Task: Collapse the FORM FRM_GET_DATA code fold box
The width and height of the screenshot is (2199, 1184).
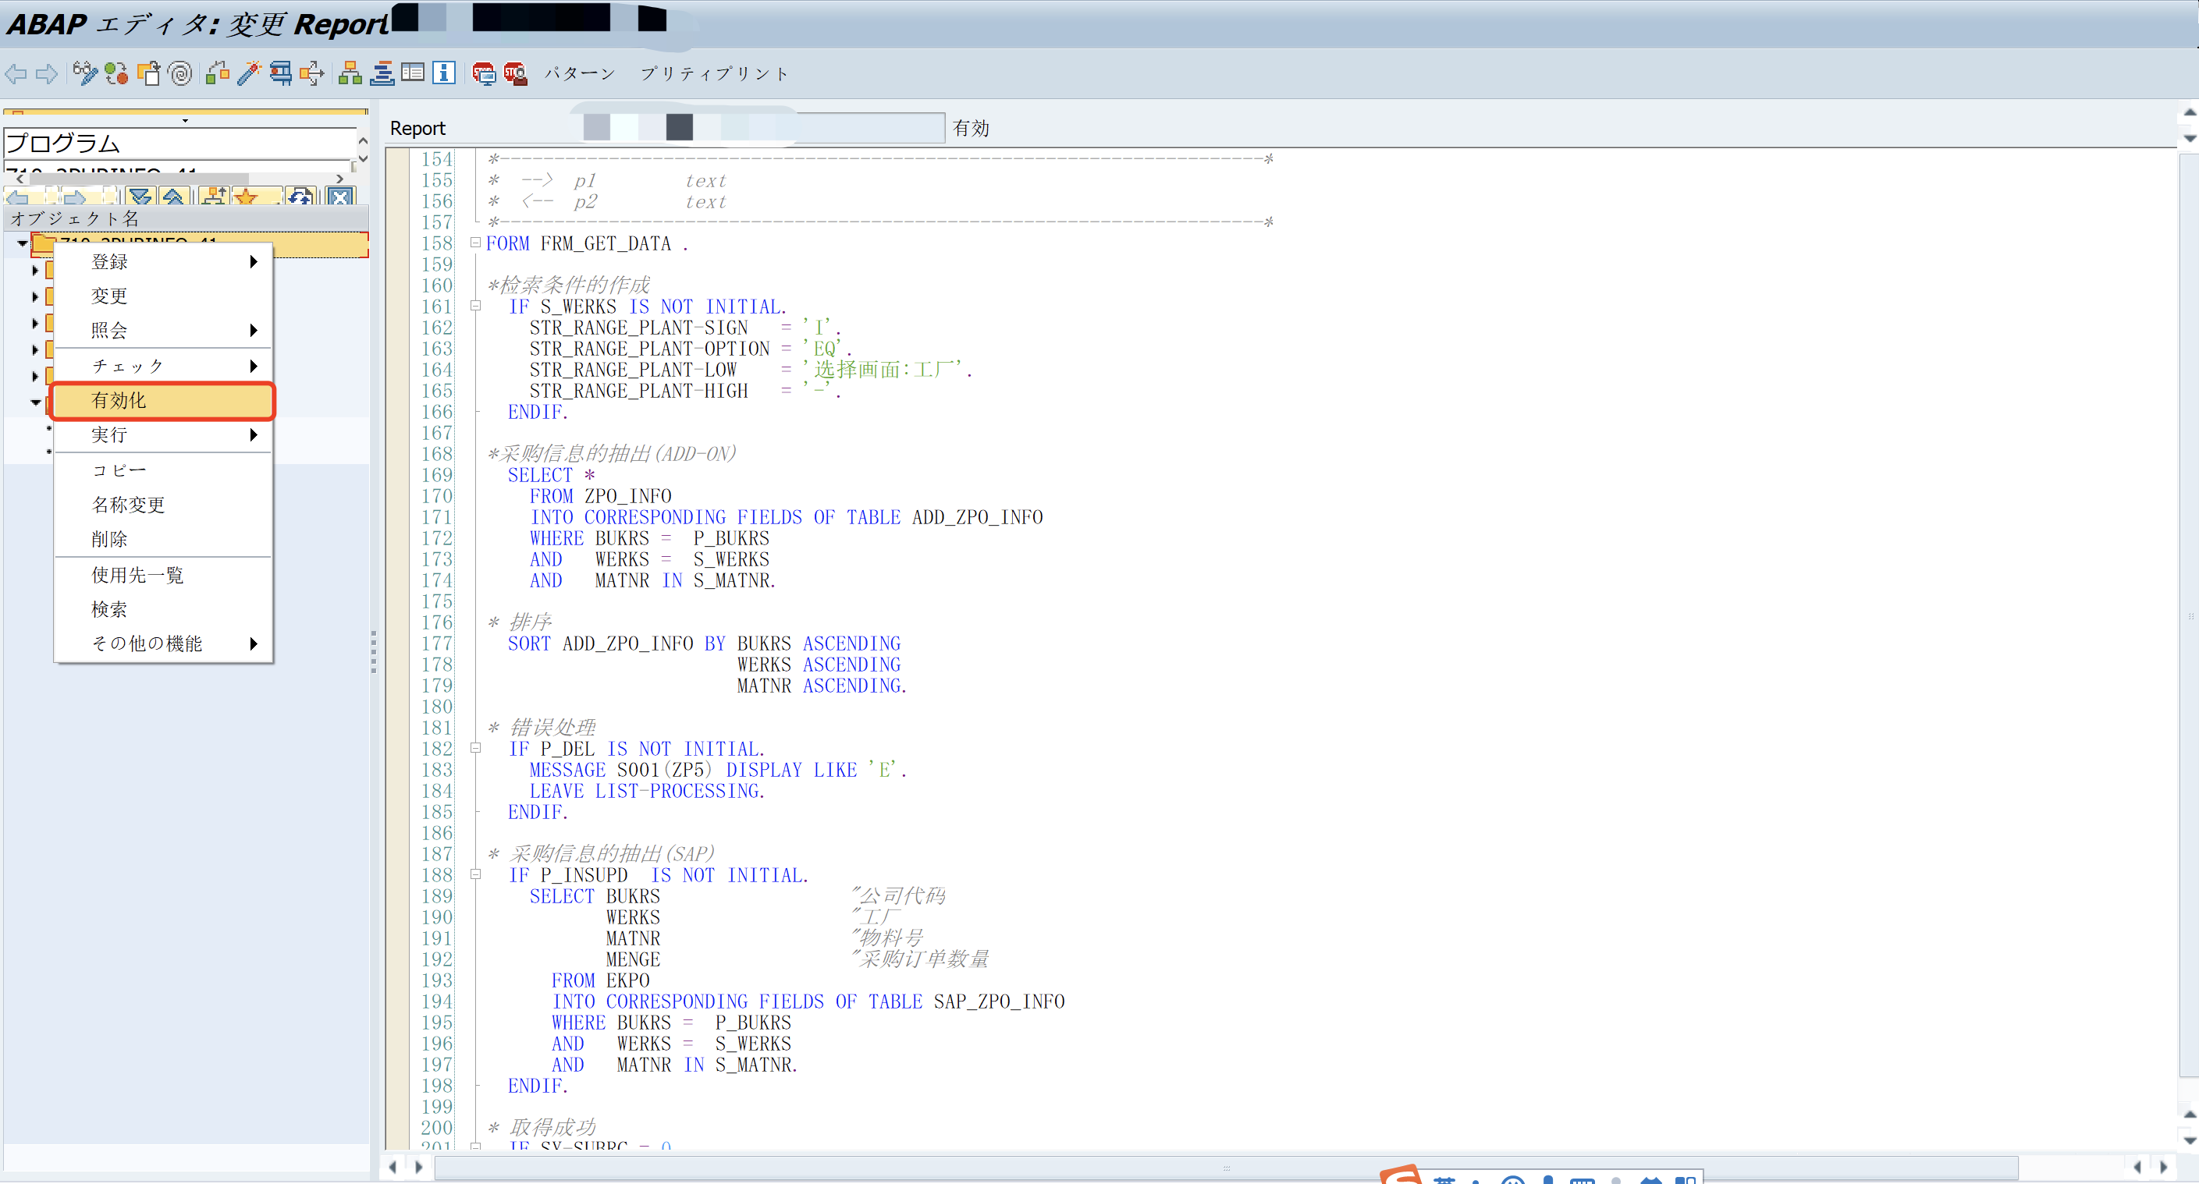Action: pyautogui.click(x=475, y=243)
